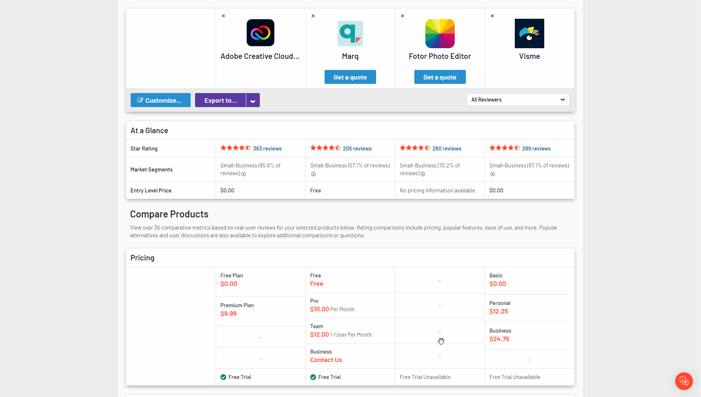The height and width of the screenshot is (397, 701).
Task: Open Marq's 205 reviews link
Action: [x=357, y=149]
